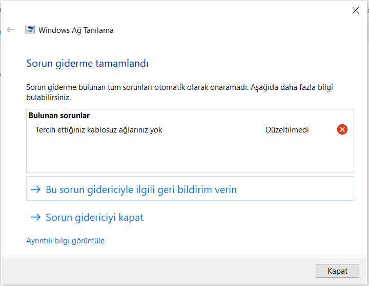Image resolution: width=369 pixels, height=286 pixels.
Task: Click the arrow beside Sorun gidericiyi kapat
Action: (36, 217)
